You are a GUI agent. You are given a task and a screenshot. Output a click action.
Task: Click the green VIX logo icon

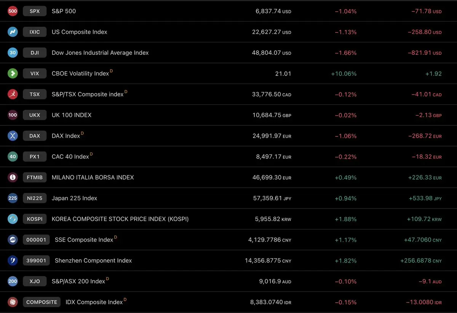13,74
